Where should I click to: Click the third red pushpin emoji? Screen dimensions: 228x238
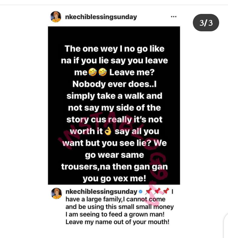click(x=166, y=191)
